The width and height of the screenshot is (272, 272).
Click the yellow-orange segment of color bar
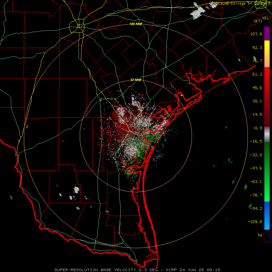click(267, 54)
